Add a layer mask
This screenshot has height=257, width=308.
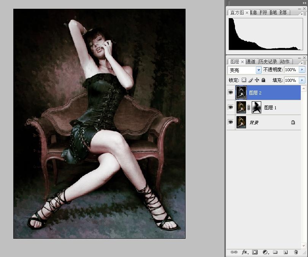pyautogui.click(x=255, y=252)
